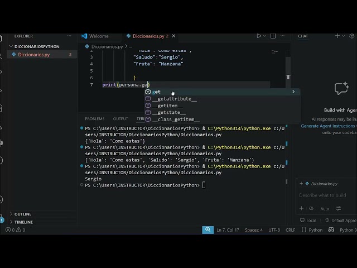Open the PROBLEMS panel tab

tap(94, 119)
